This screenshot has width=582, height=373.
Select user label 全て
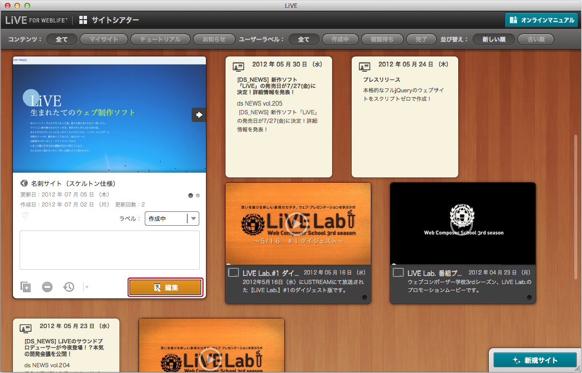pyautogui.click(x=304, y=39)
